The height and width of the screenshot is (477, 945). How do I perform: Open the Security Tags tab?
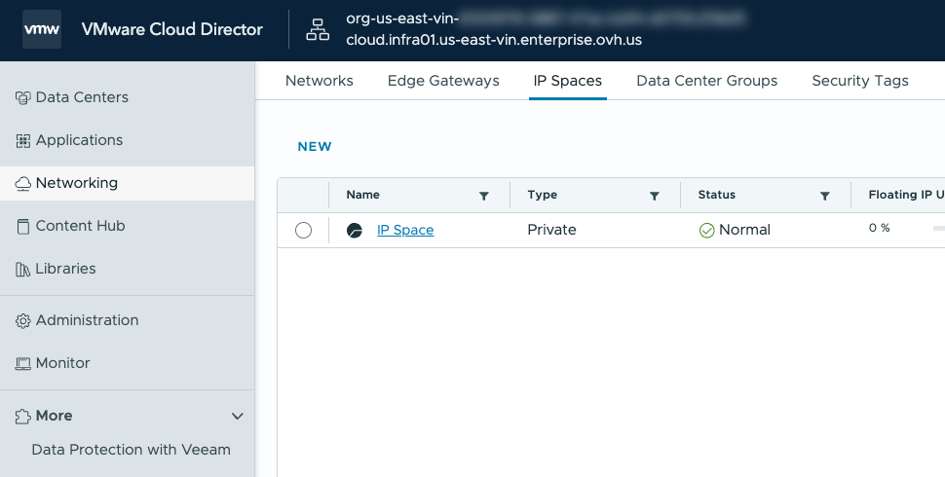pyautogui.click(x=860, y=81)
